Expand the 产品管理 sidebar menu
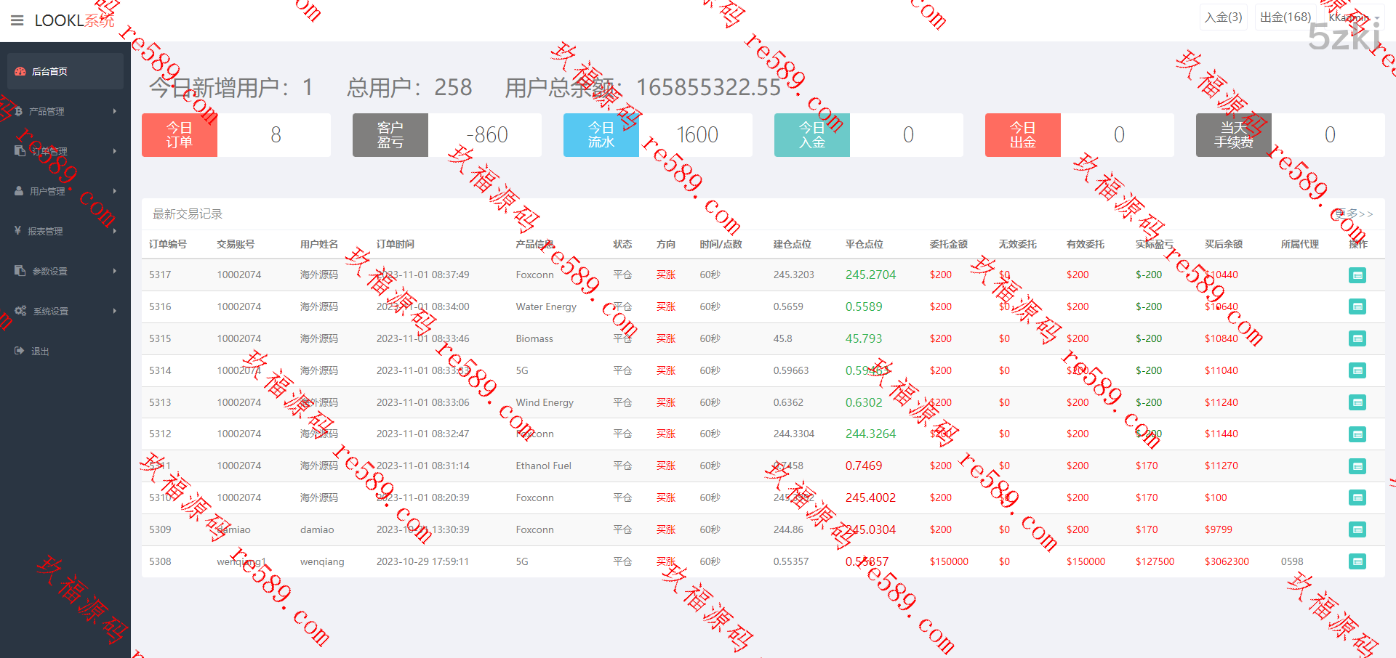 click(64, 111)
